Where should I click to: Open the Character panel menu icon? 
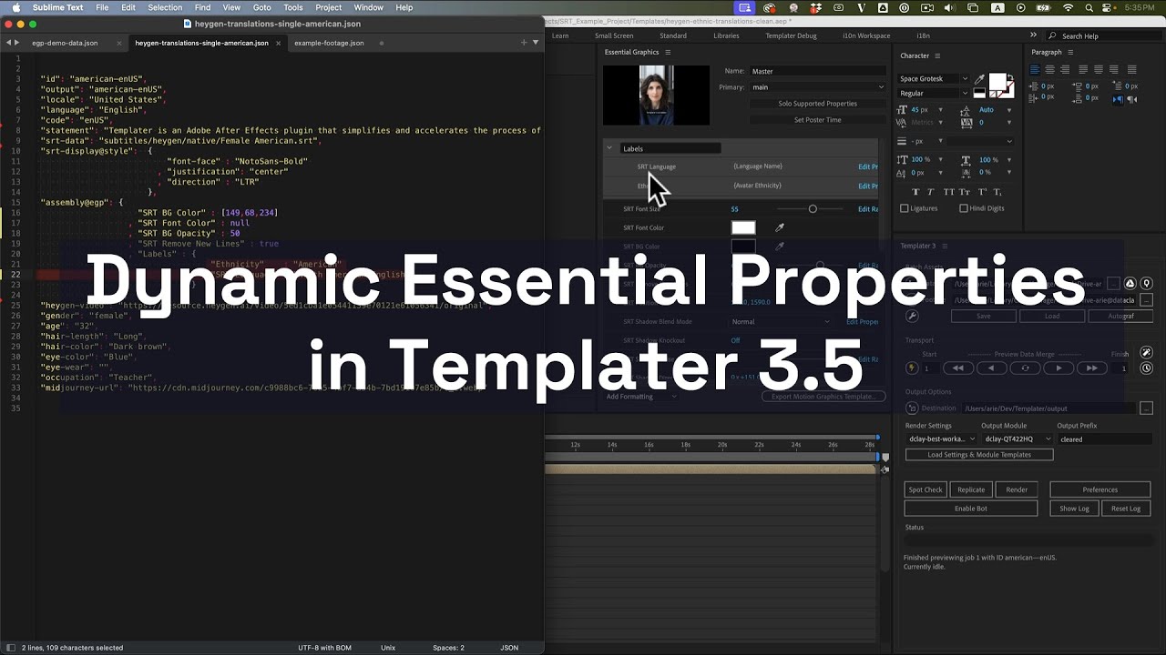(938, 55)
